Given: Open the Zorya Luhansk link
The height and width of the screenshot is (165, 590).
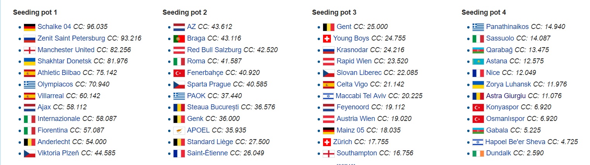Looking at the screenshot, I should (x=509, y=84).
